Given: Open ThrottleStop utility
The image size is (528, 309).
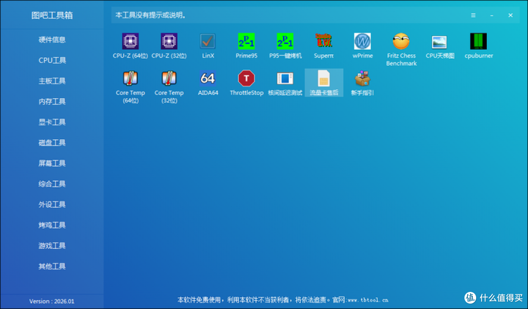Looking at the screenshot, I should tap(246, 83).
